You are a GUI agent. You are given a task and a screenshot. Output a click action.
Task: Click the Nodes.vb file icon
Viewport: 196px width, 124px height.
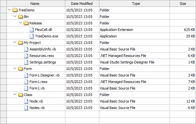[x=26, y=108]
